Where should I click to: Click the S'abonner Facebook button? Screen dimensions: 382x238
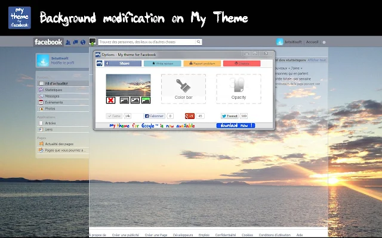point(154,116)
